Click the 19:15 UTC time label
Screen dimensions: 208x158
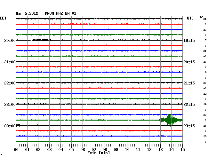[x=189, y=40]
